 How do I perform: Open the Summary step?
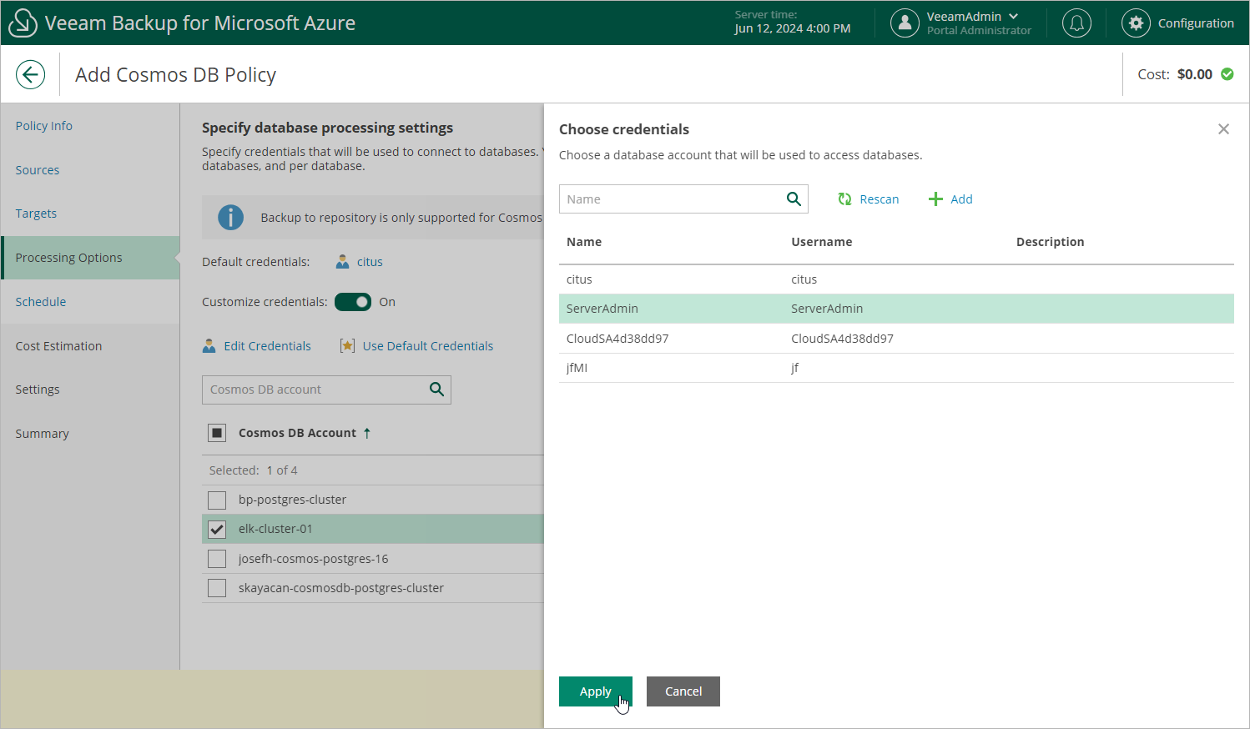42,434
